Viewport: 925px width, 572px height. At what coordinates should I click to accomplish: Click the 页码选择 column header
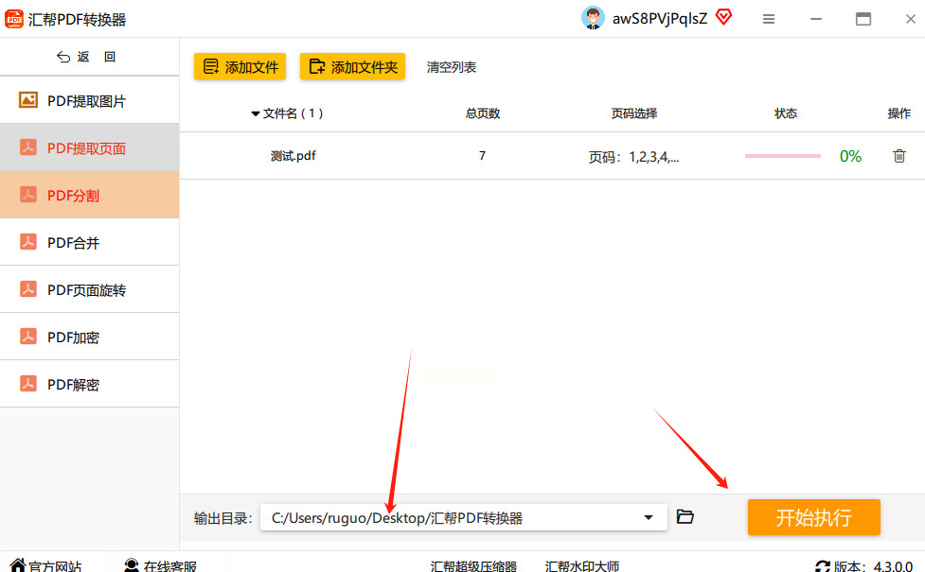tap(634, 113)
